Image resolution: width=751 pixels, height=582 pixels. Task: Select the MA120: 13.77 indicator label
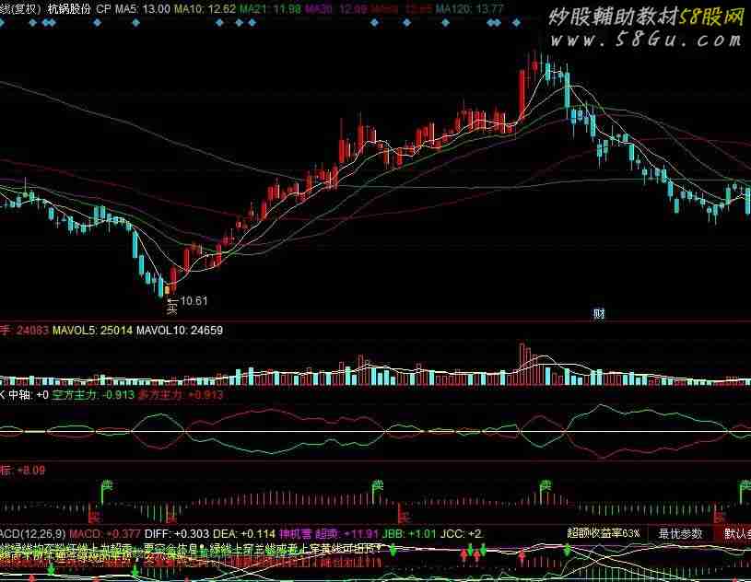click(470, 8)
